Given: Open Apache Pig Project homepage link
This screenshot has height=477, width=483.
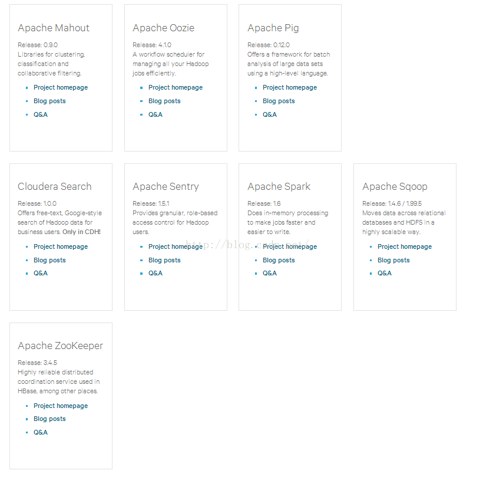Looking at the screenshot, I should (290, 88).
